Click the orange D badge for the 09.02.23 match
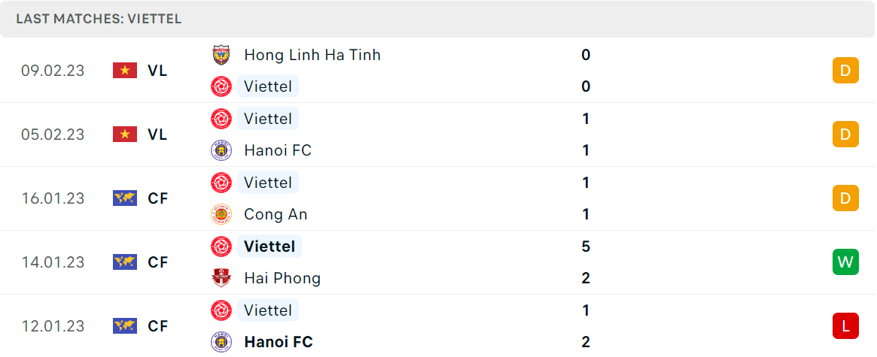This screenshot has width=877, height=357. point(845,71)
